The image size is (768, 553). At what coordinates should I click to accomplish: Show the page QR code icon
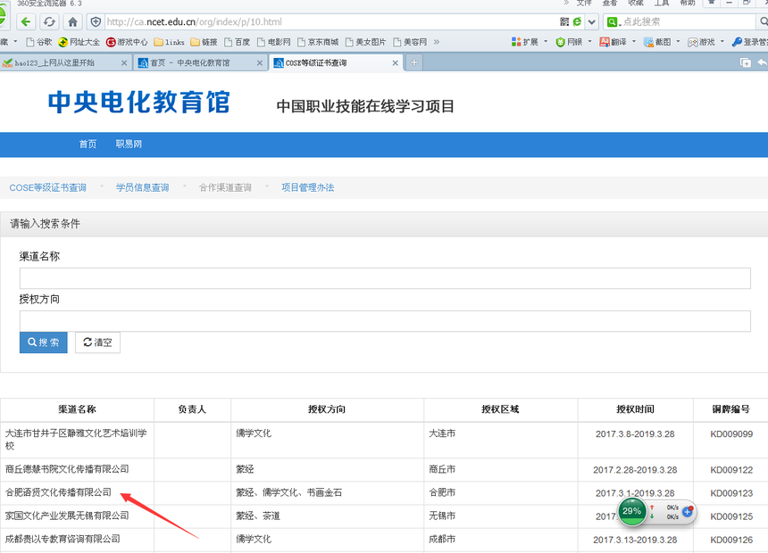(x=564, y=21)
